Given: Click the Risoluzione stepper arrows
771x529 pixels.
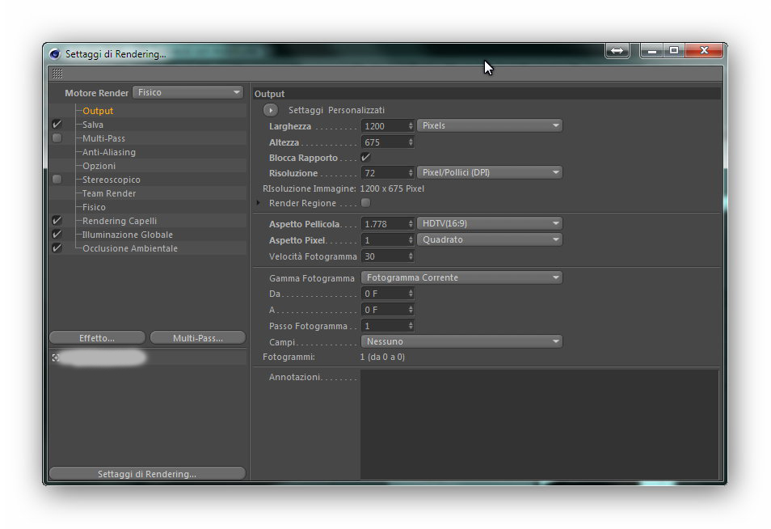Looking at the screenshot, I should (411, 173).
